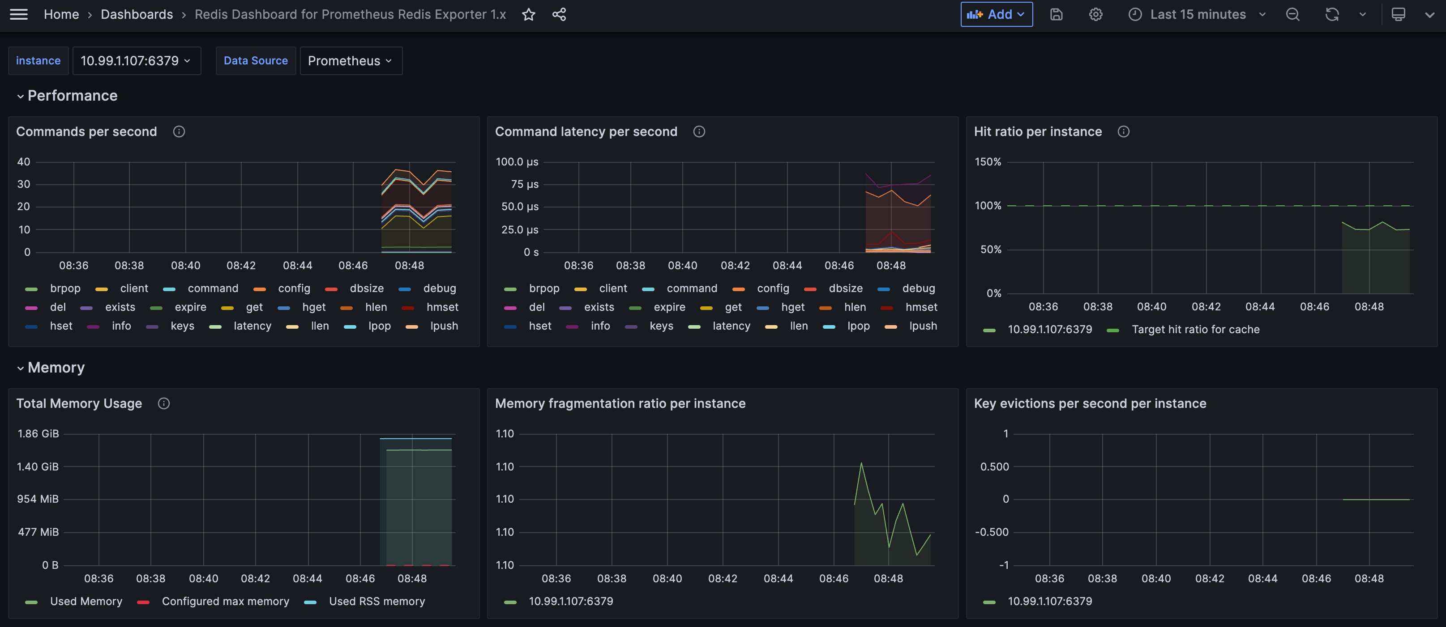Open Hit ratio per instance panel title
This screenshot has height=627, width=1446.
[x=1037, y=132]
